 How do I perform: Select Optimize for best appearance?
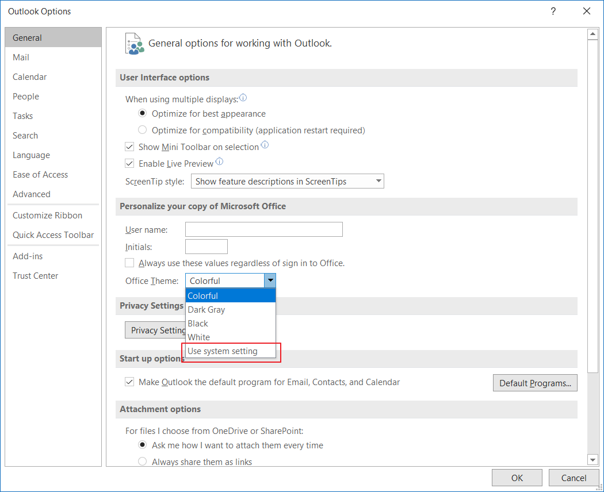143,114
